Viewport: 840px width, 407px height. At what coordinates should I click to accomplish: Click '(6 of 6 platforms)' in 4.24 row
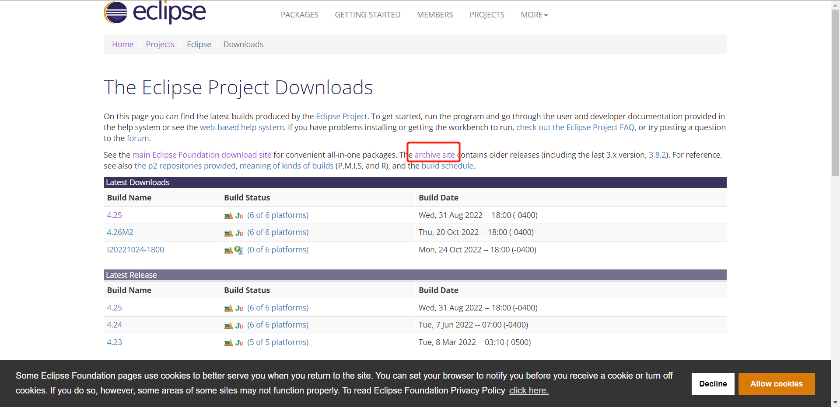(278, 325)
